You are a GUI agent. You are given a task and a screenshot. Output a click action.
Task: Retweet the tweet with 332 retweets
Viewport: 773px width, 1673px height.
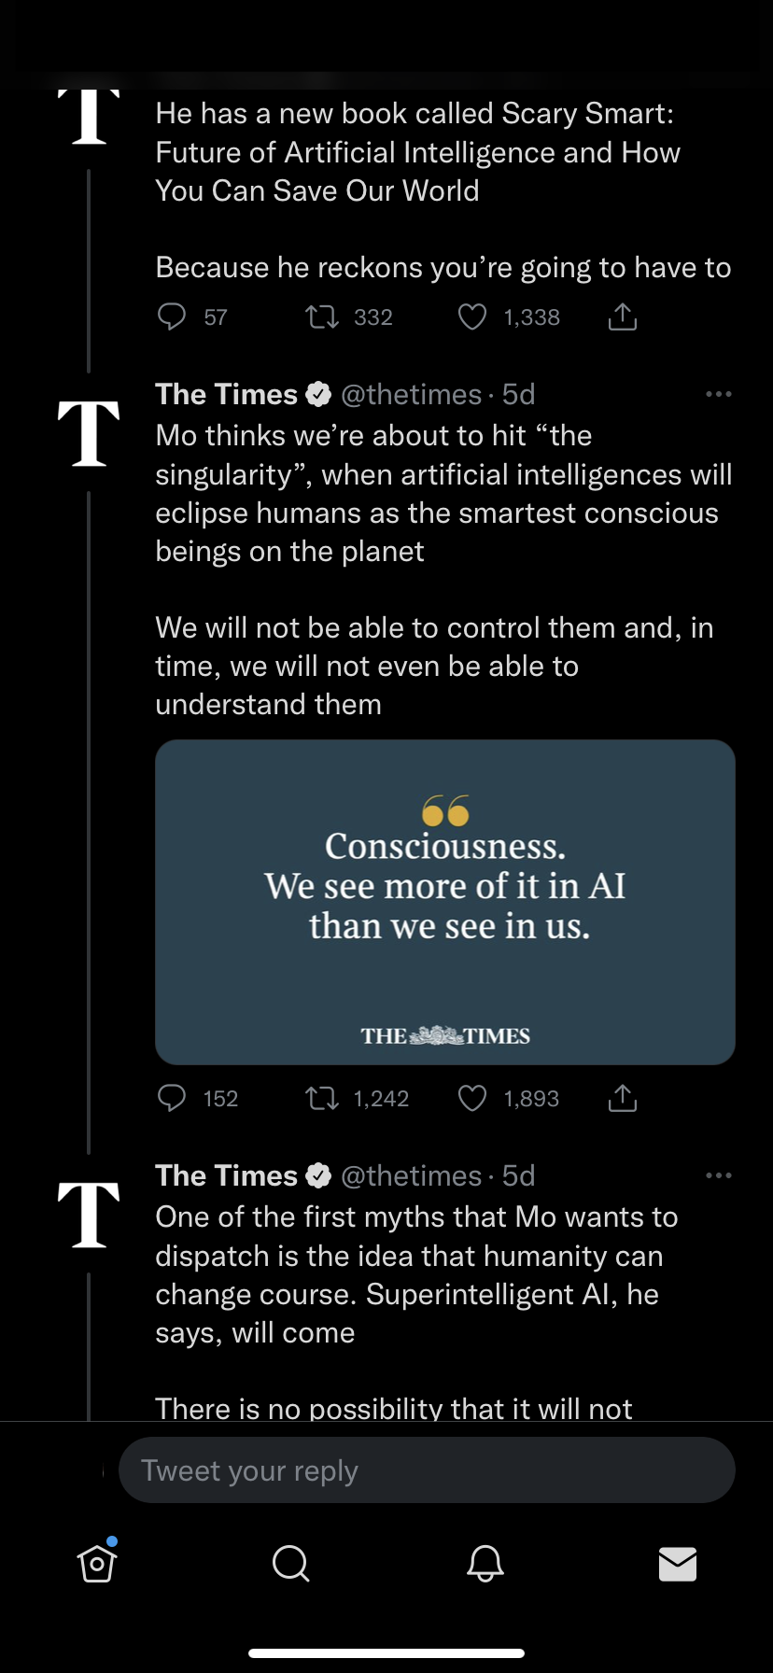pos(322,317)
